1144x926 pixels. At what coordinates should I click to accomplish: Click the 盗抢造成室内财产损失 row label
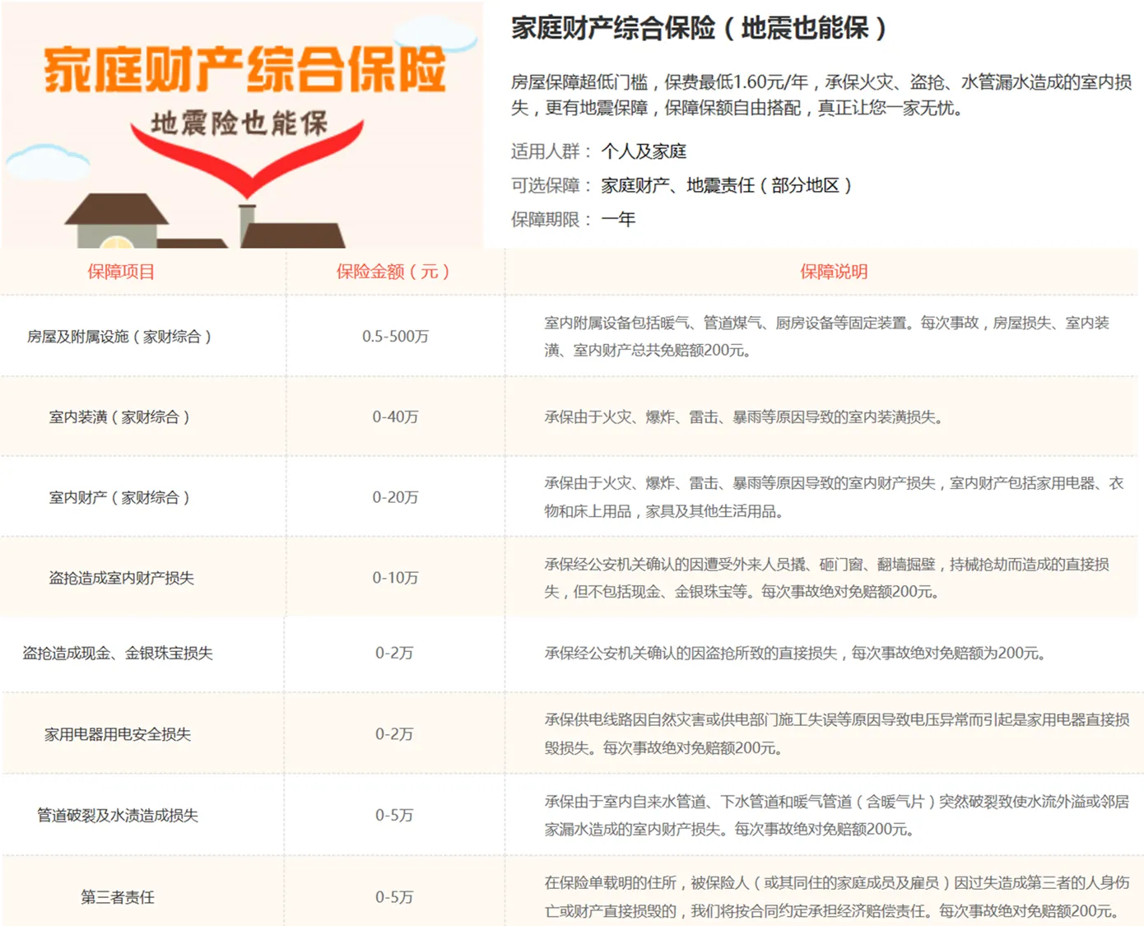[121, 578]
